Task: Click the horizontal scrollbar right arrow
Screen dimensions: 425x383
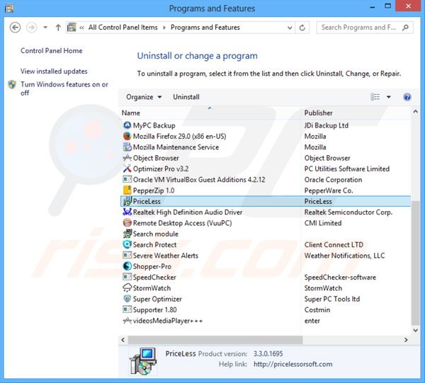Action: [x=406, y=340]
